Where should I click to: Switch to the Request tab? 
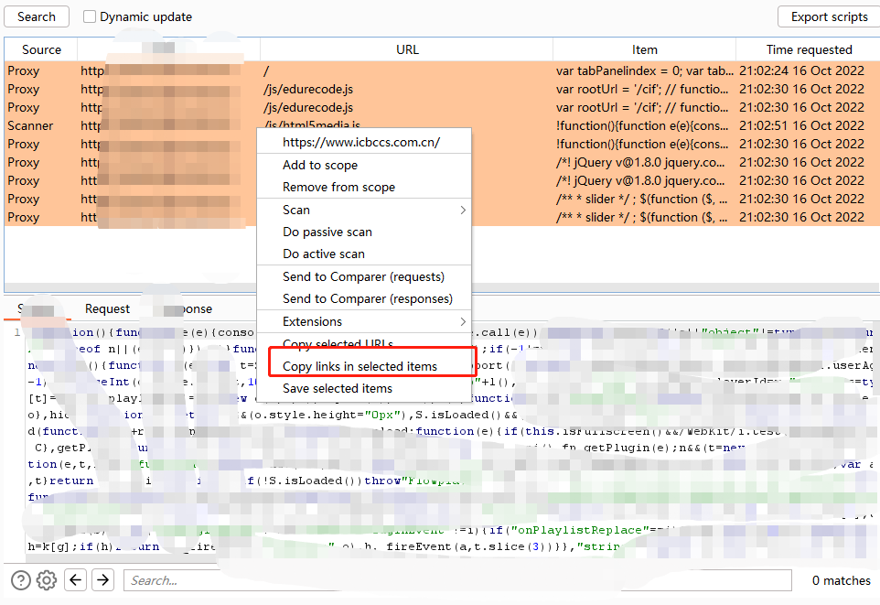pos(107,308)
